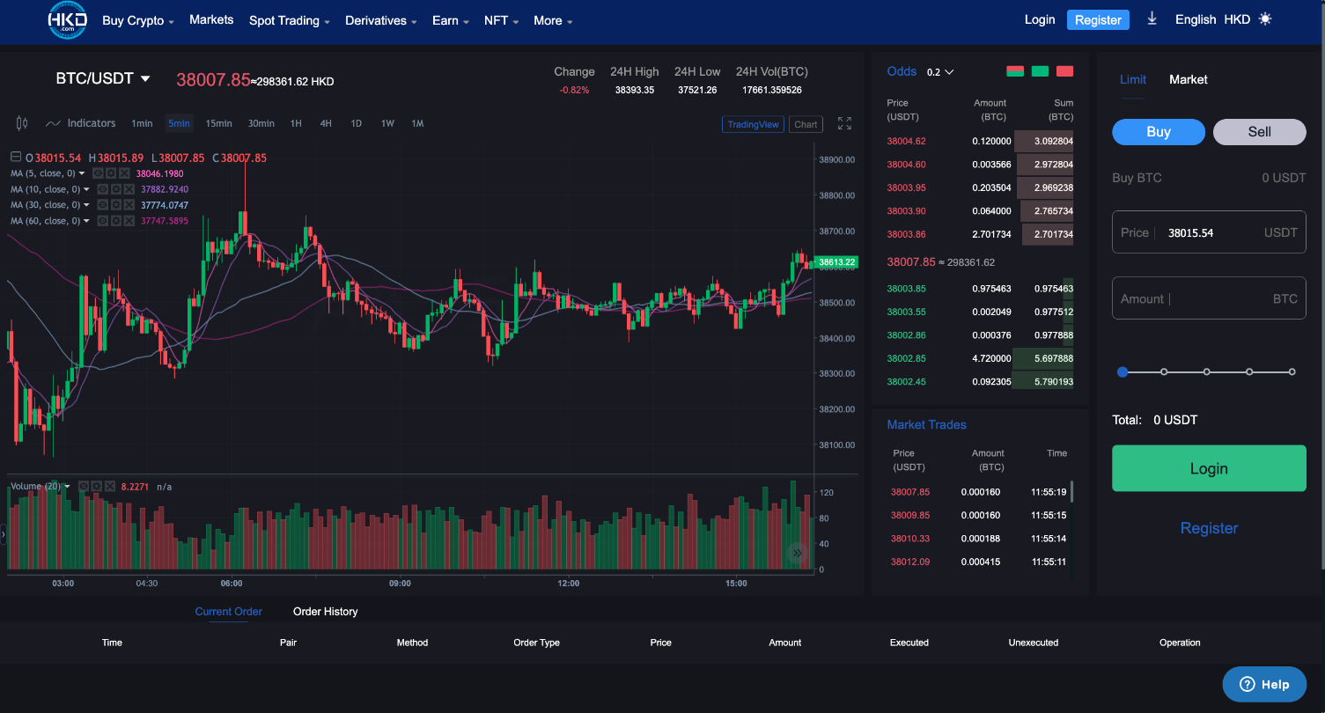The width and height of the screenshot is (1325, 713).
Task: Switch to Market order tab
Action: point(1189,79)
